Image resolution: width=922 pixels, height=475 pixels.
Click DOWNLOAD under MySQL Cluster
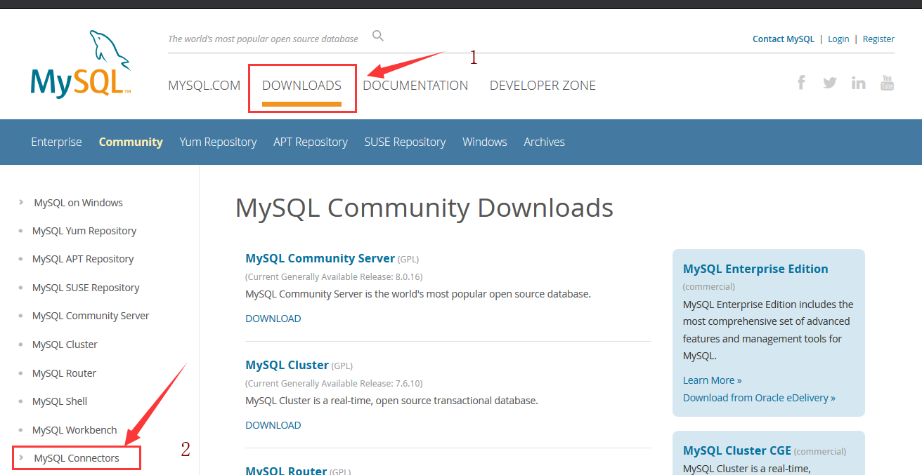click(x=273, y=425)
